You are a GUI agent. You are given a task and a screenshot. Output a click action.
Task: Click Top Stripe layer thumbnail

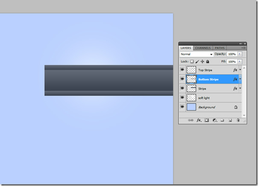coord(191,70)
